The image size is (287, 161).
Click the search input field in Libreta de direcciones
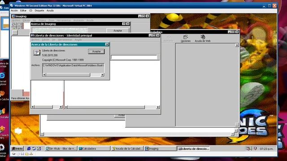click(x=134, y=57)
